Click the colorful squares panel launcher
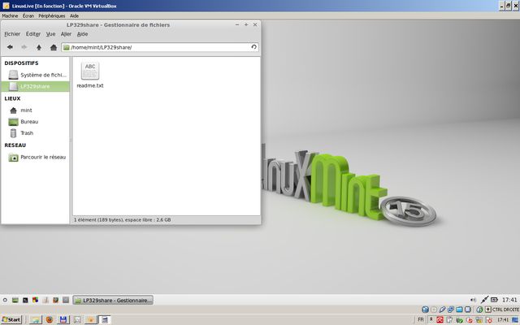520x325 pixels. [35, 300]
